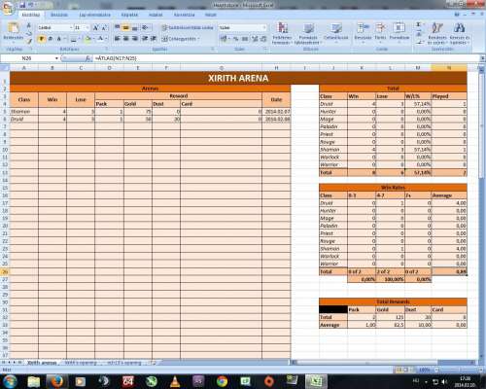Click the Save icon in quick access toolbar
The image size is (486, 389).
[x=22, y=5]
